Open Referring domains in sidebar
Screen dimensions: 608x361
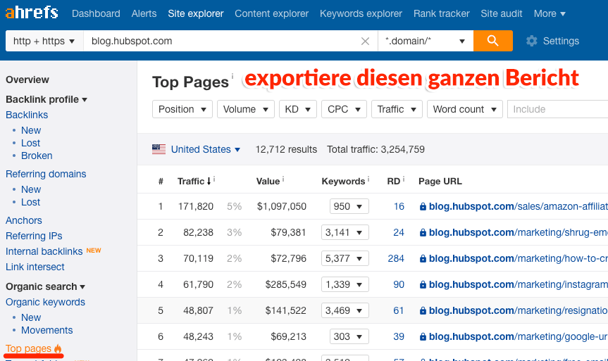tap(46, 174)
